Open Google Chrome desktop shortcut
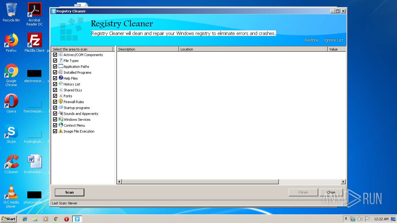This screenshot has height=223, width=397. (11, 75)
